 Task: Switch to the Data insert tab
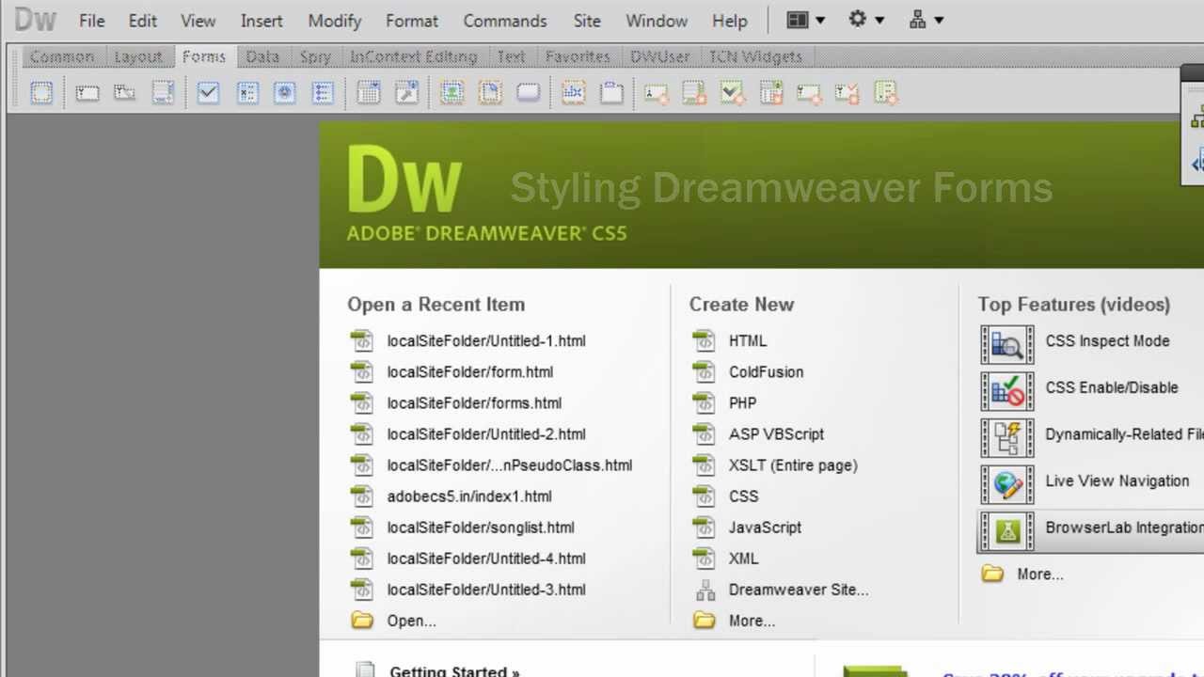pyautogui.click(x=262, y=56)
